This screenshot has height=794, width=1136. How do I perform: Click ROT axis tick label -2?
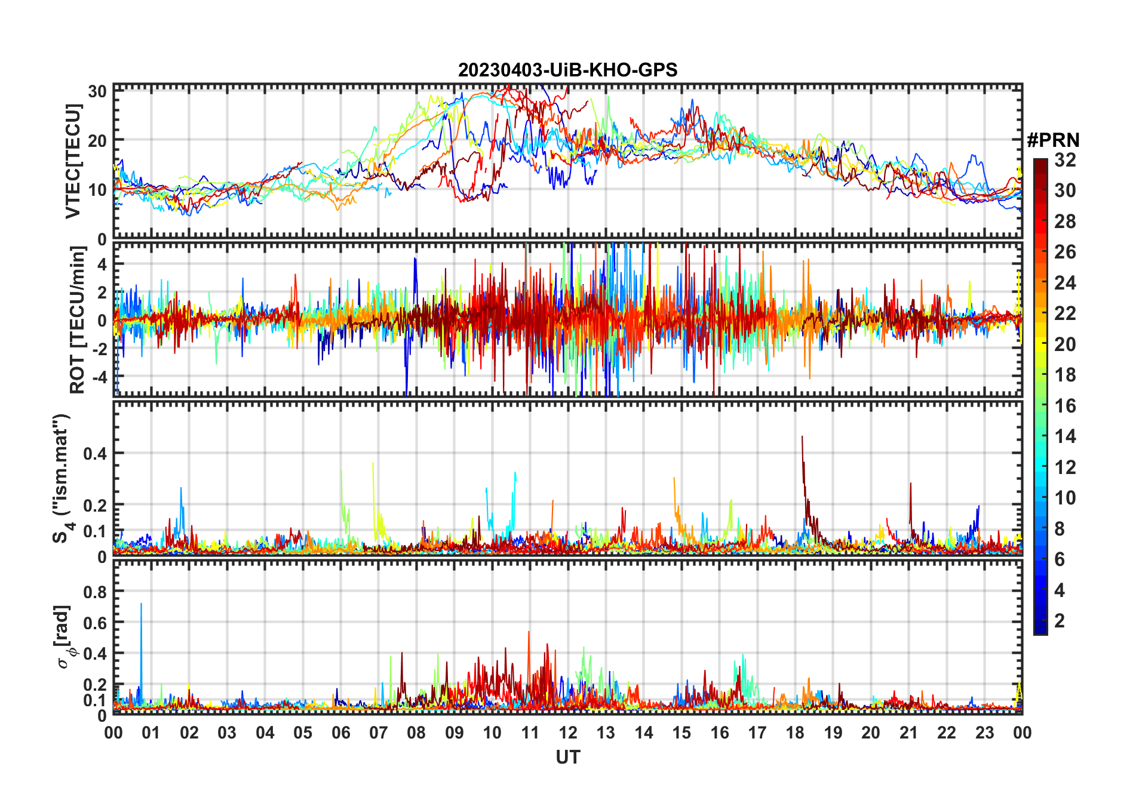coord(99,349)
